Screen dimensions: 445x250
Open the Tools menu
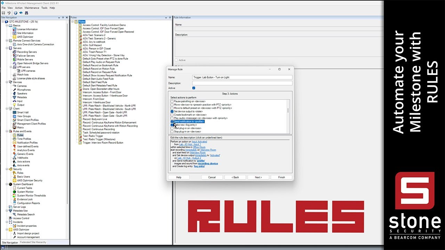click(x=44, y=8)
